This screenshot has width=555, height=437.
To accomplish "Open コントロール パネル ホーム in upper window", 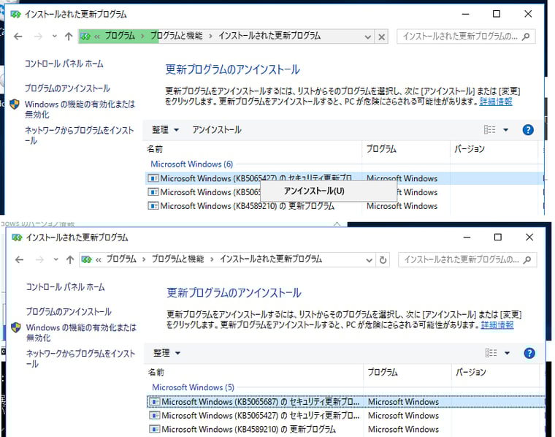I will click(64, 64).
